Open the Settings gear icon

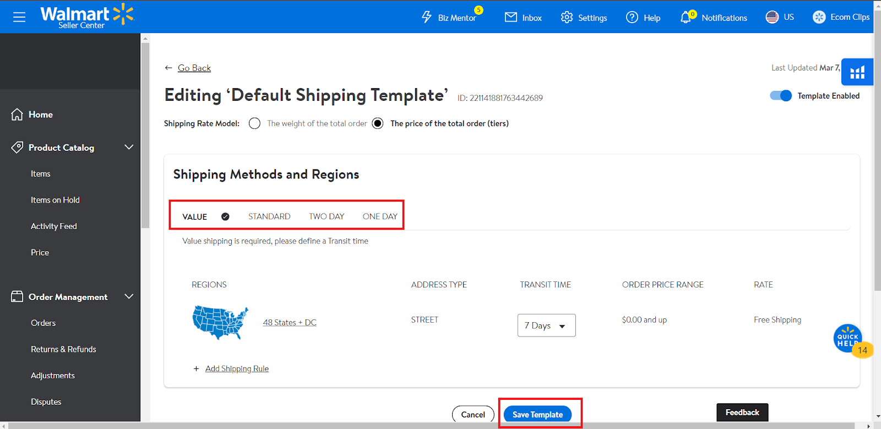click(567, 17)
